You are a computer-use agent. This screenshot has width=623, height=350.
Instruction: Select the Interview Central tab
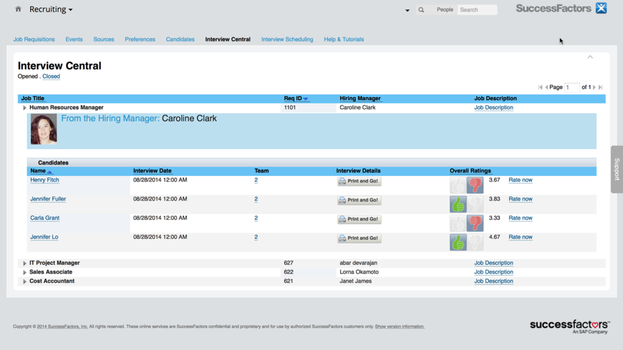(228, 39)
